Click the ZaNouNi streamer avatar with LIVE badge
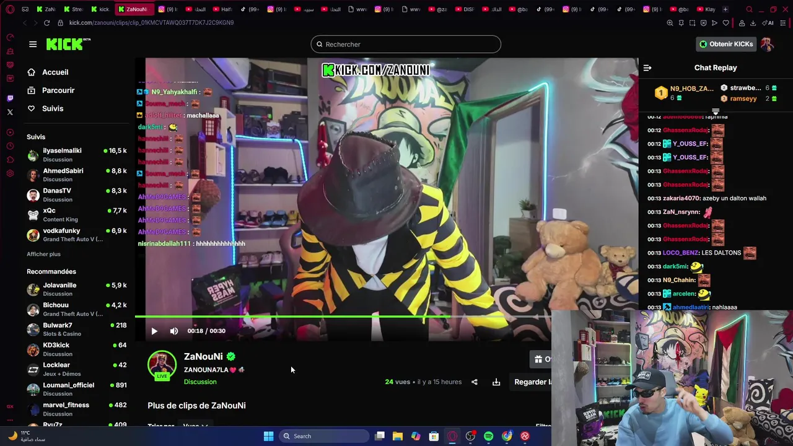The image size is (793, 446). point(162,365)
